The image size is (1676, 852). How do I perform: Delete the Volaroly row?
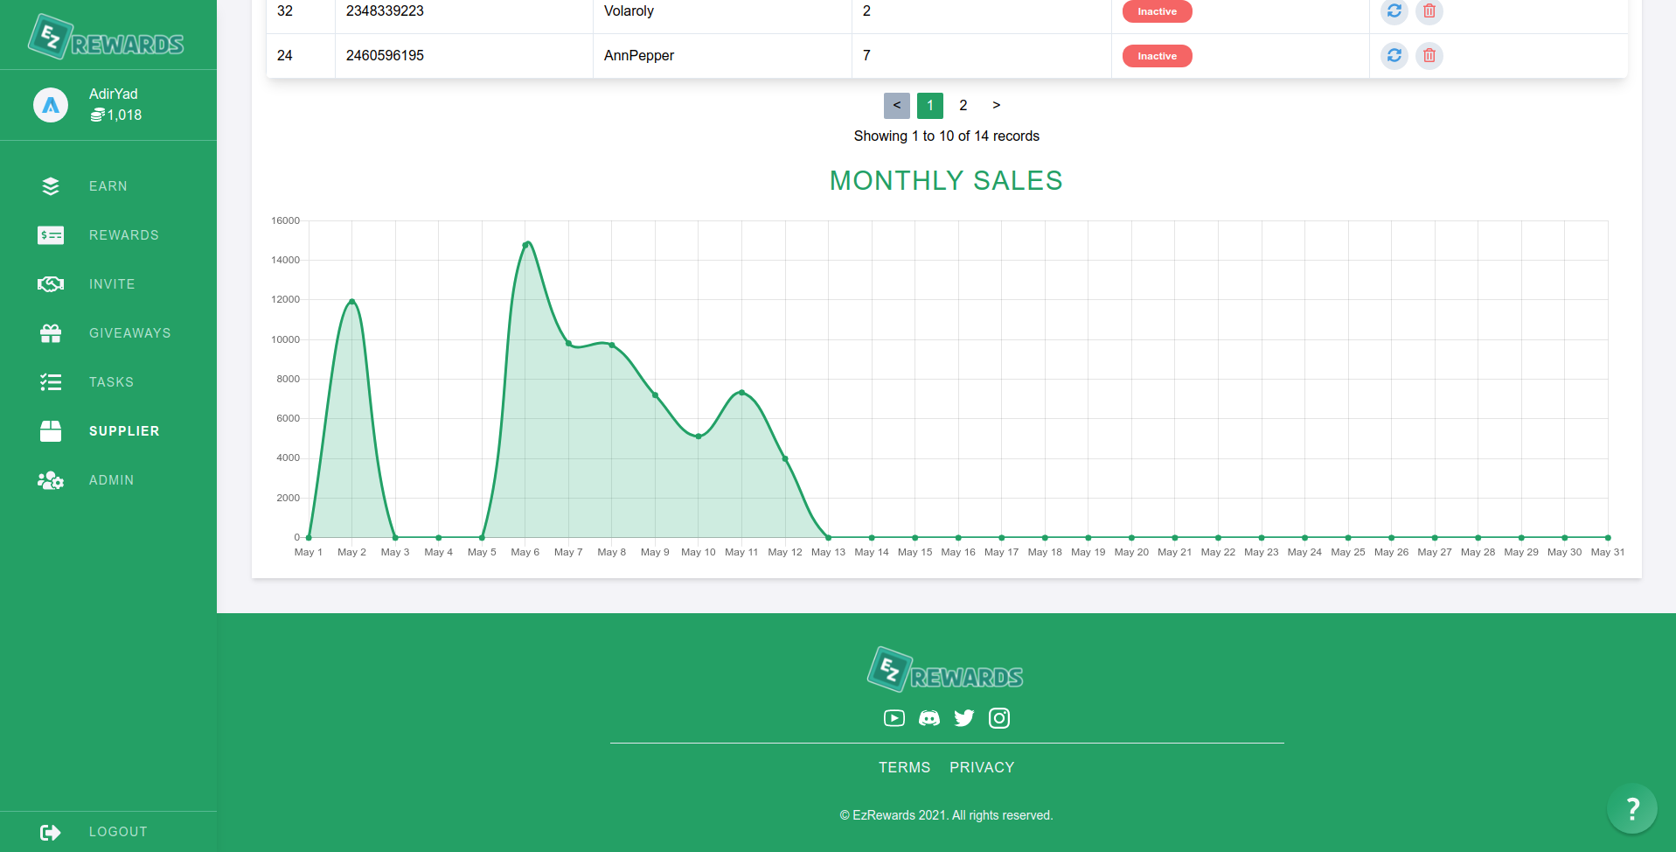tap(1429, 11)
